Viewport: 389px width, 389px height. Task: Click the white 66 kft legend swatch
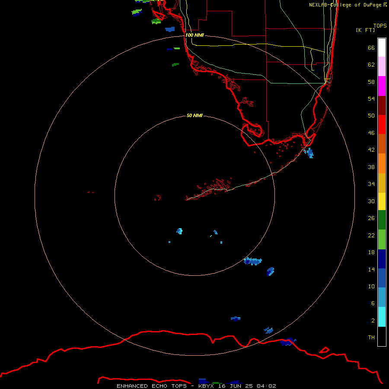coord(382,48)
